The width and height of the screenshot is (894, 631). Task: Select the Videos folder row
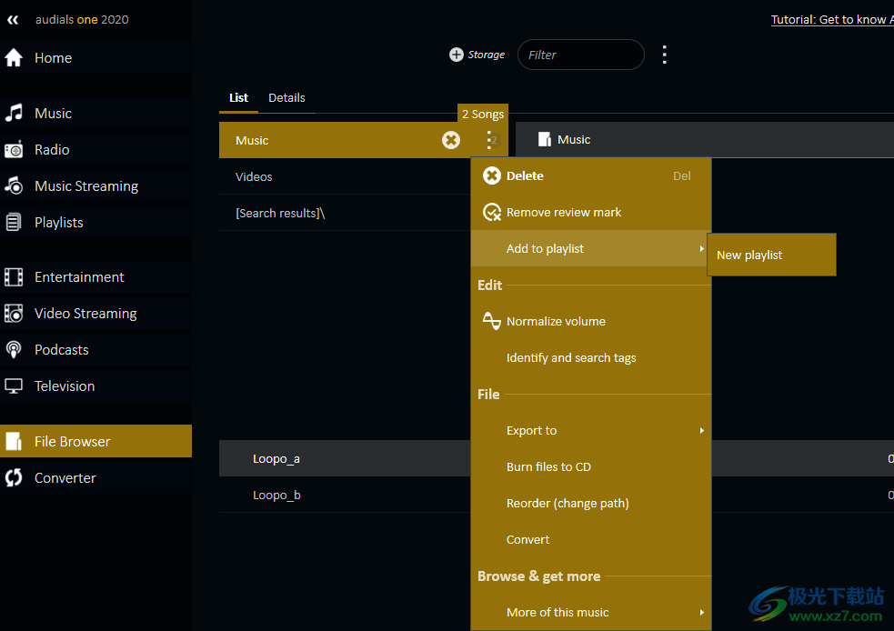click(345, 176)
